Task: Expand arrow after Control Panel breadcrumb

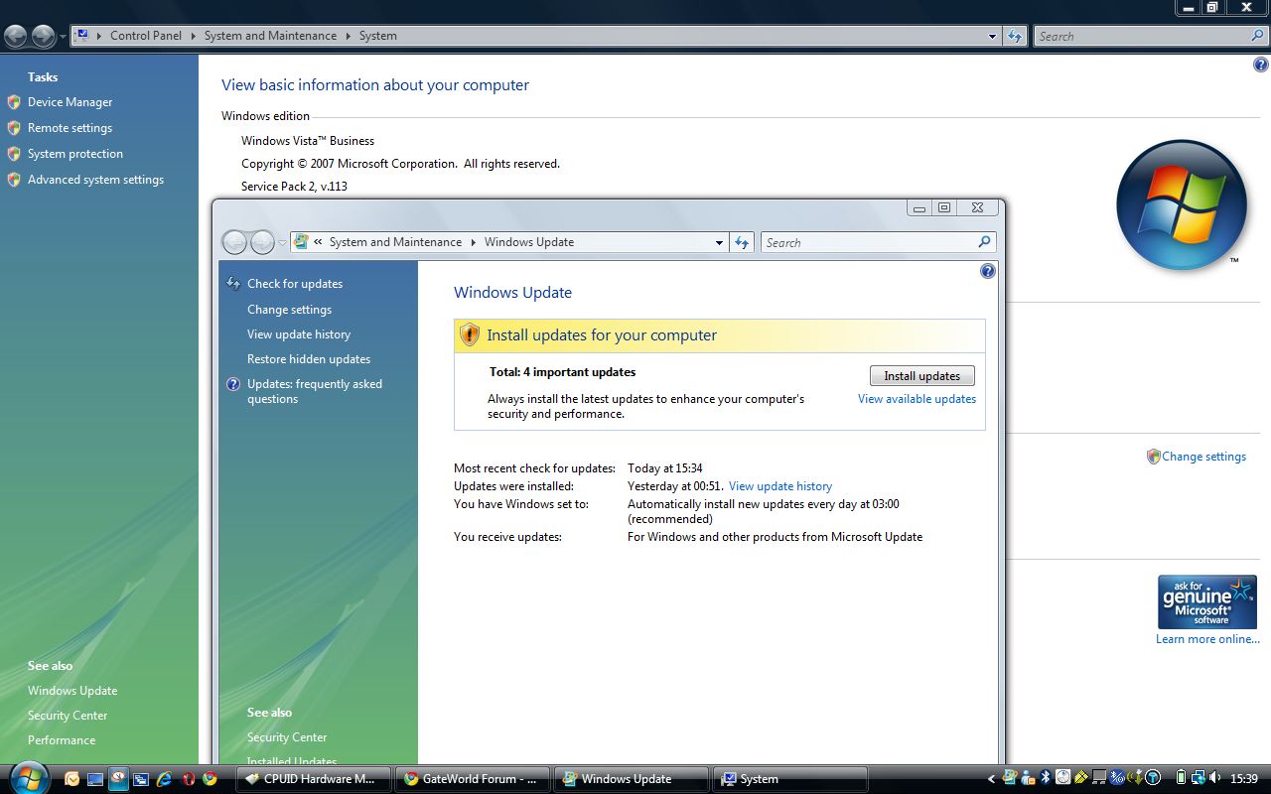Action: (193, 36)
